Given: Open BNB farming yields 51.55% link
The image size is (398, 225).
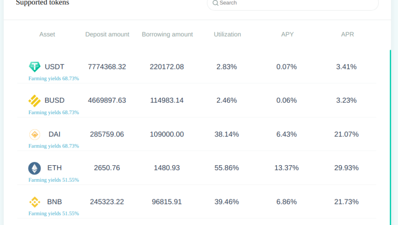Looking at the screenshot, I should click(53, 213).
